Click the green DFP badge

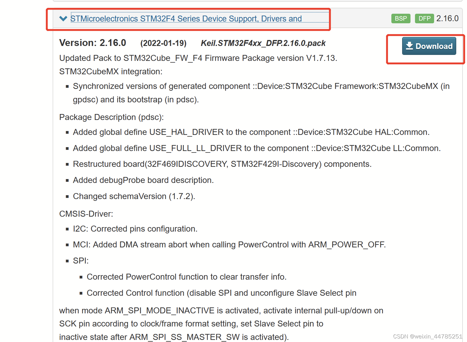click(x=424, y=19)
